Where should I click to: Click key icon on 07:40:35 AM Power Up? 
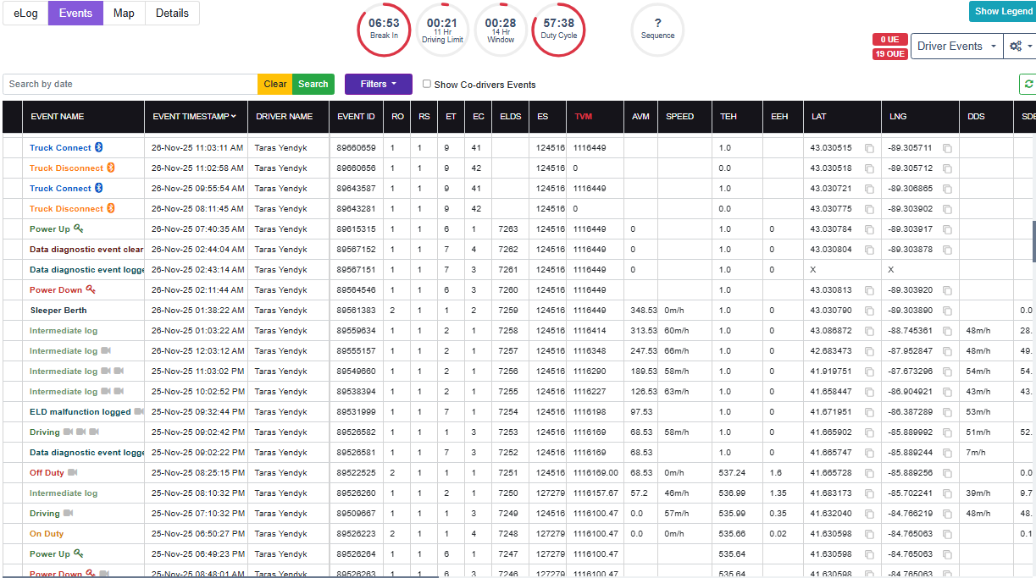coord(79,228)
